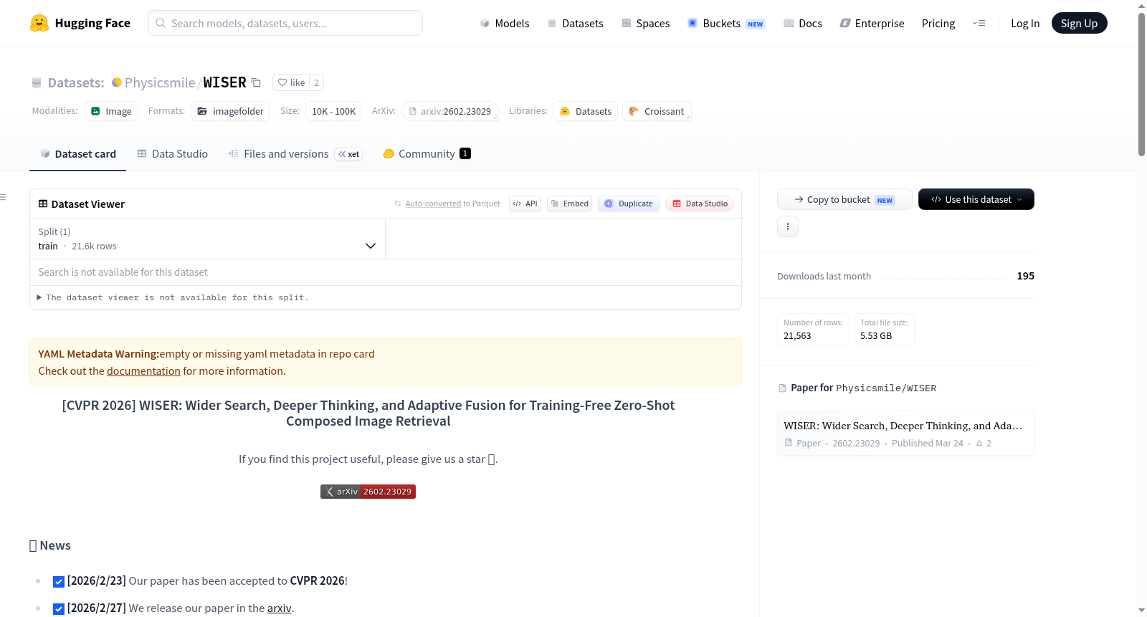The image size is (1147, 617).
Task: Open Data Studio button in viewer header
Action: click(x=700, y=204)
